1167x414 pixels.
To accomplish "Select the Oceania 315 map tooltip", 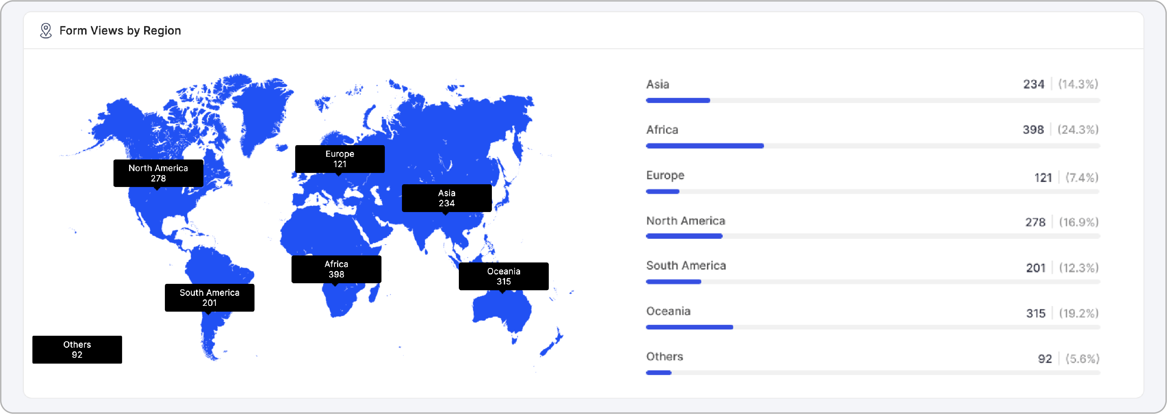I will [x=504, y=276].
